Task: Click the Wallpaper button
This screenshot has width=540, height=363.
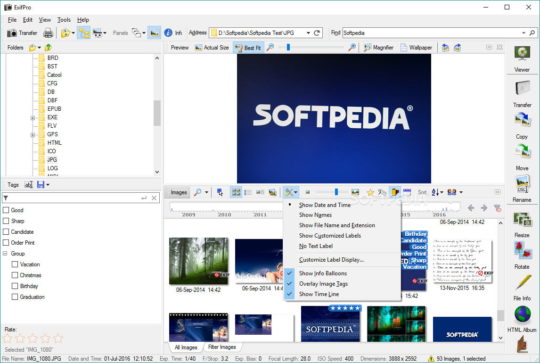Action: pos(417,48)
